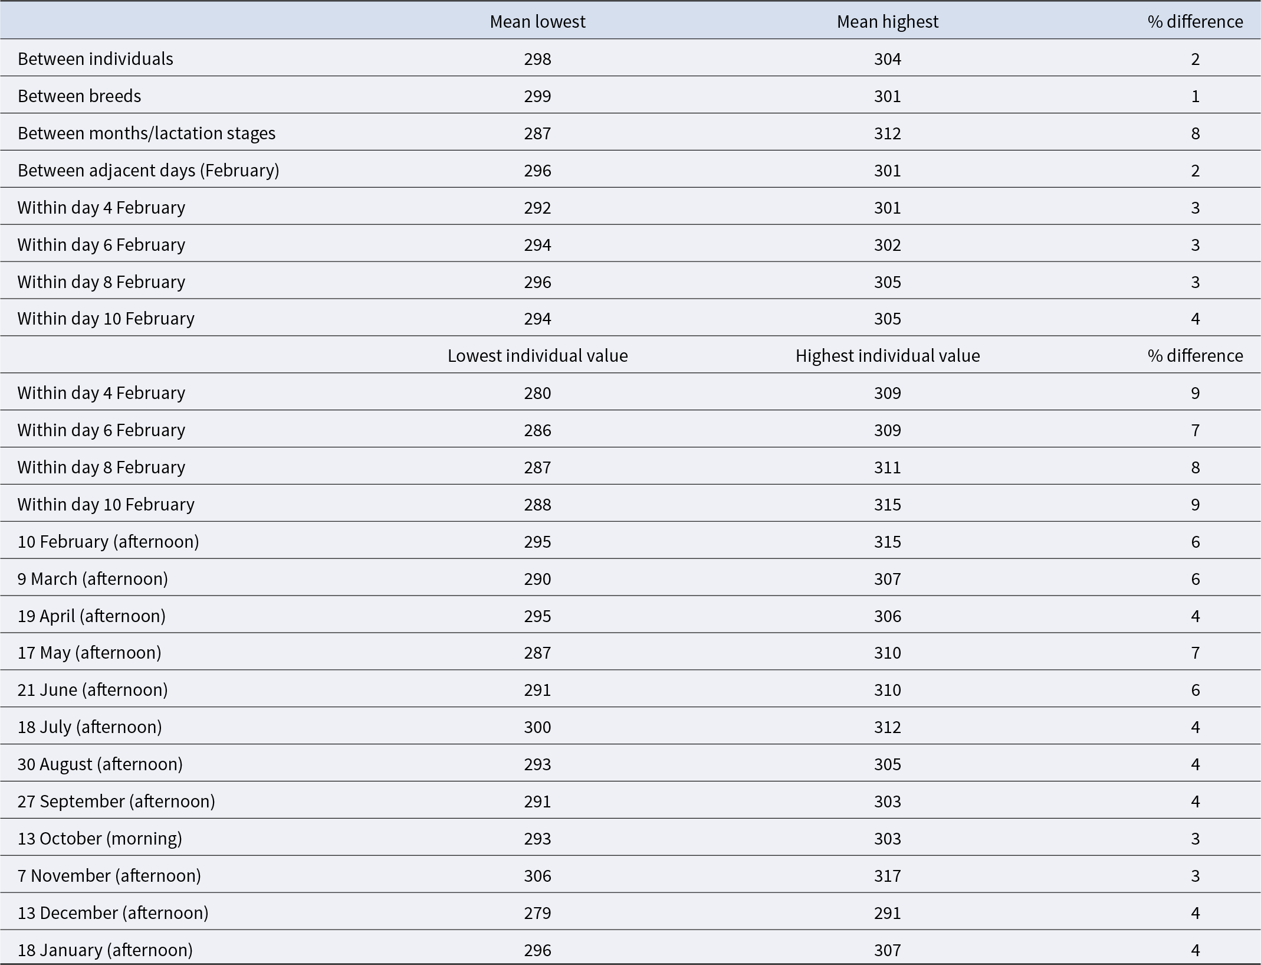
Task: Select the '13 December (afternoon)' row label
Action: tap(113, 913)
